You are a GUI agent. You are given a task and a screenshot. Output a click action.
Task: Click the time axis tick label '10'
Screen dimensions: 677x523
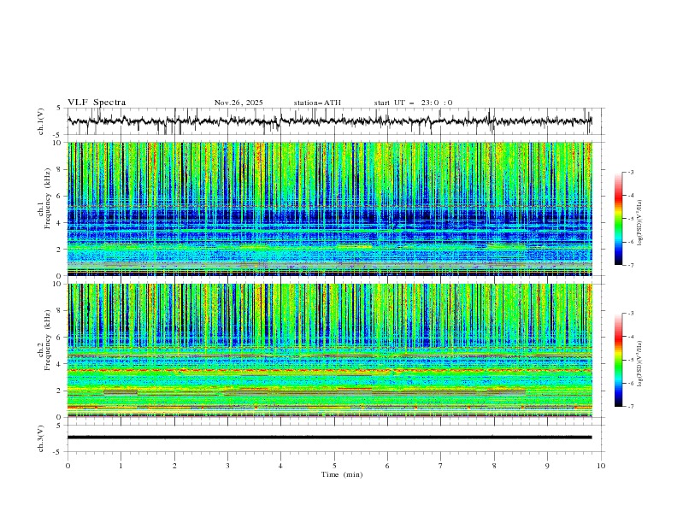601,466
